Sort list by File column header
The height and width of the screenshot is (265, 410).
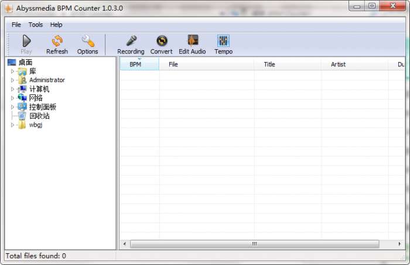pyautogui.click(x=206, y=64)
